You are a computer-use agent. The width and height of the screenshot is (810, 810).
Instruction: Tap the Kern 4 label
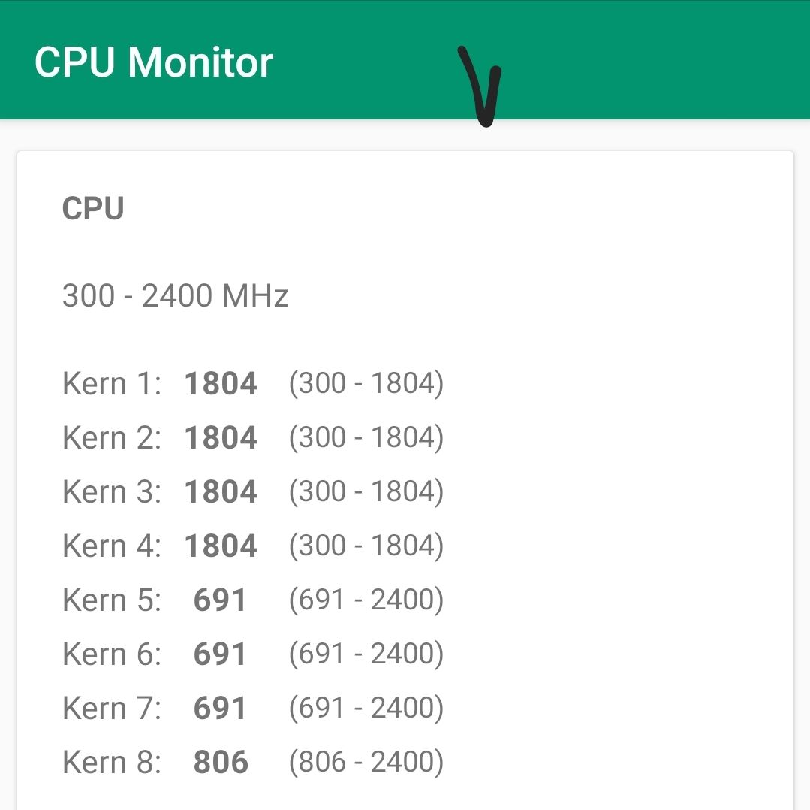tap(112, 546)
